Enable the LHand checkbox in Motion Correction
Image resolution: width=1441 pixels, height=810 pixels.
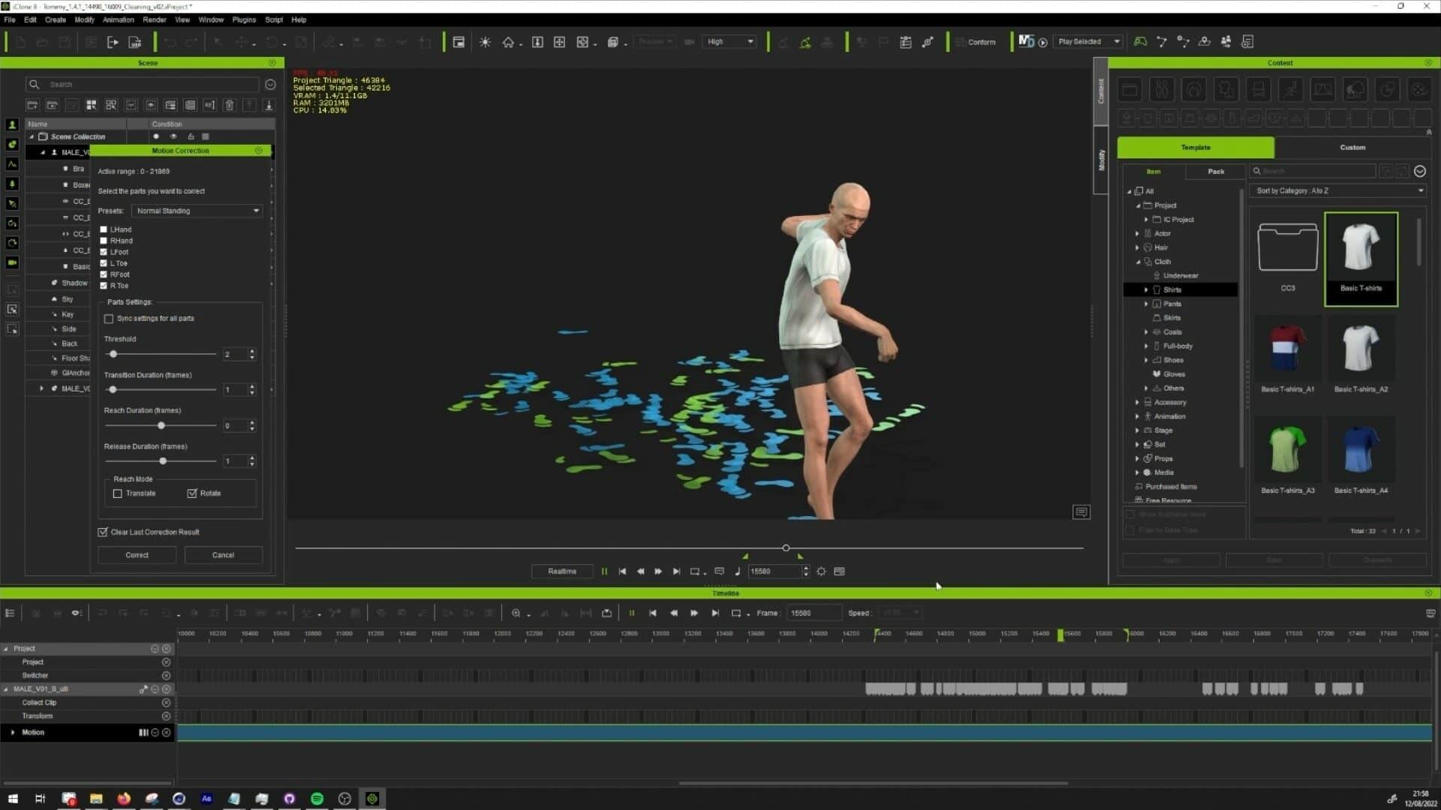pos(104,229)
